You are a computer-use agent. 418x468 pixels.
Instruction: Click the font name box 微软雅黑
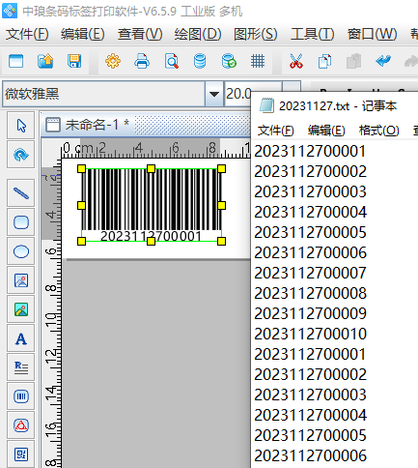click(103, 94)
